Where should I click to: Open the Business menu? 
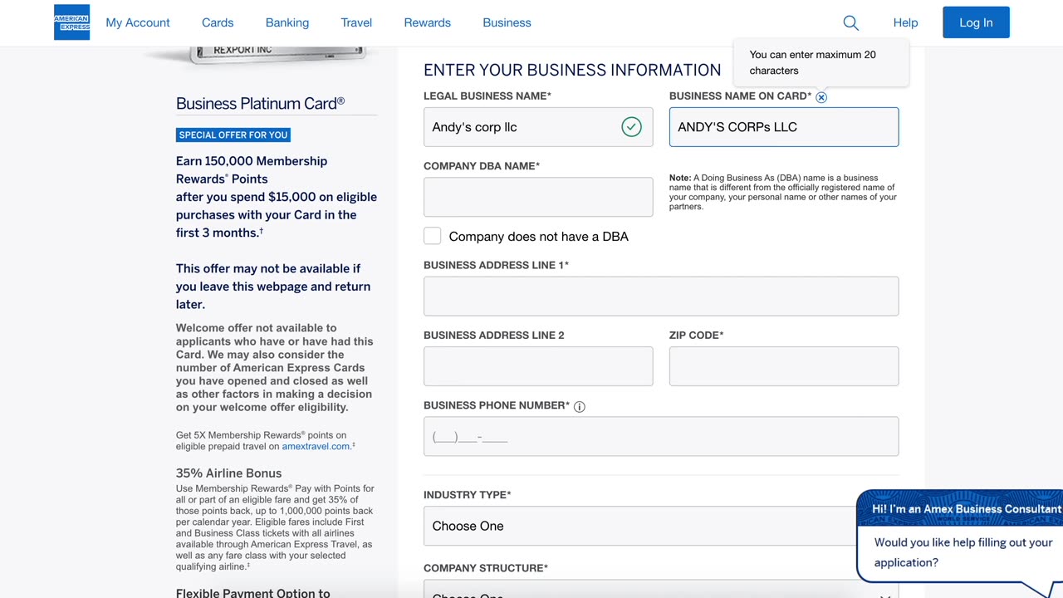507,22
